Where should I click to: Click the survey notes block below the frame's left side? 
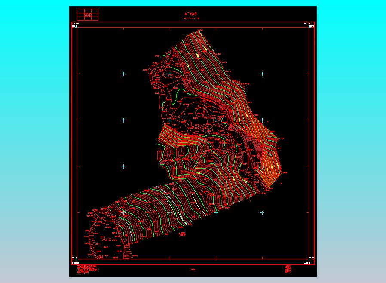coord(87,269)
